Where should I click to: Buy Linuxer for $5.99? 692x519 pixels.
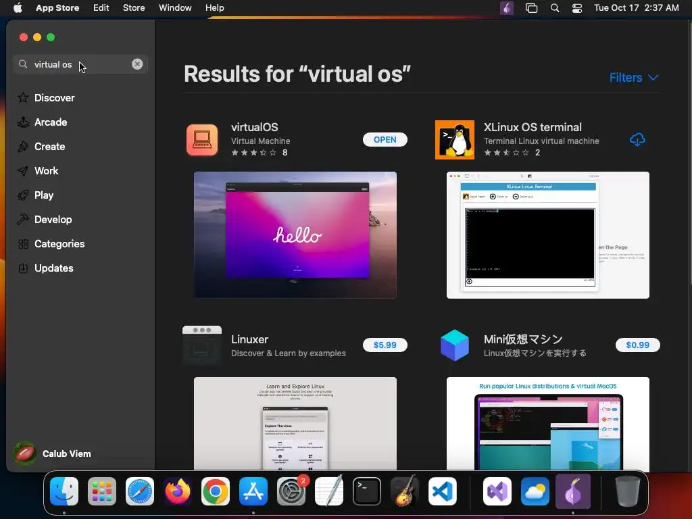click(385, 345)
